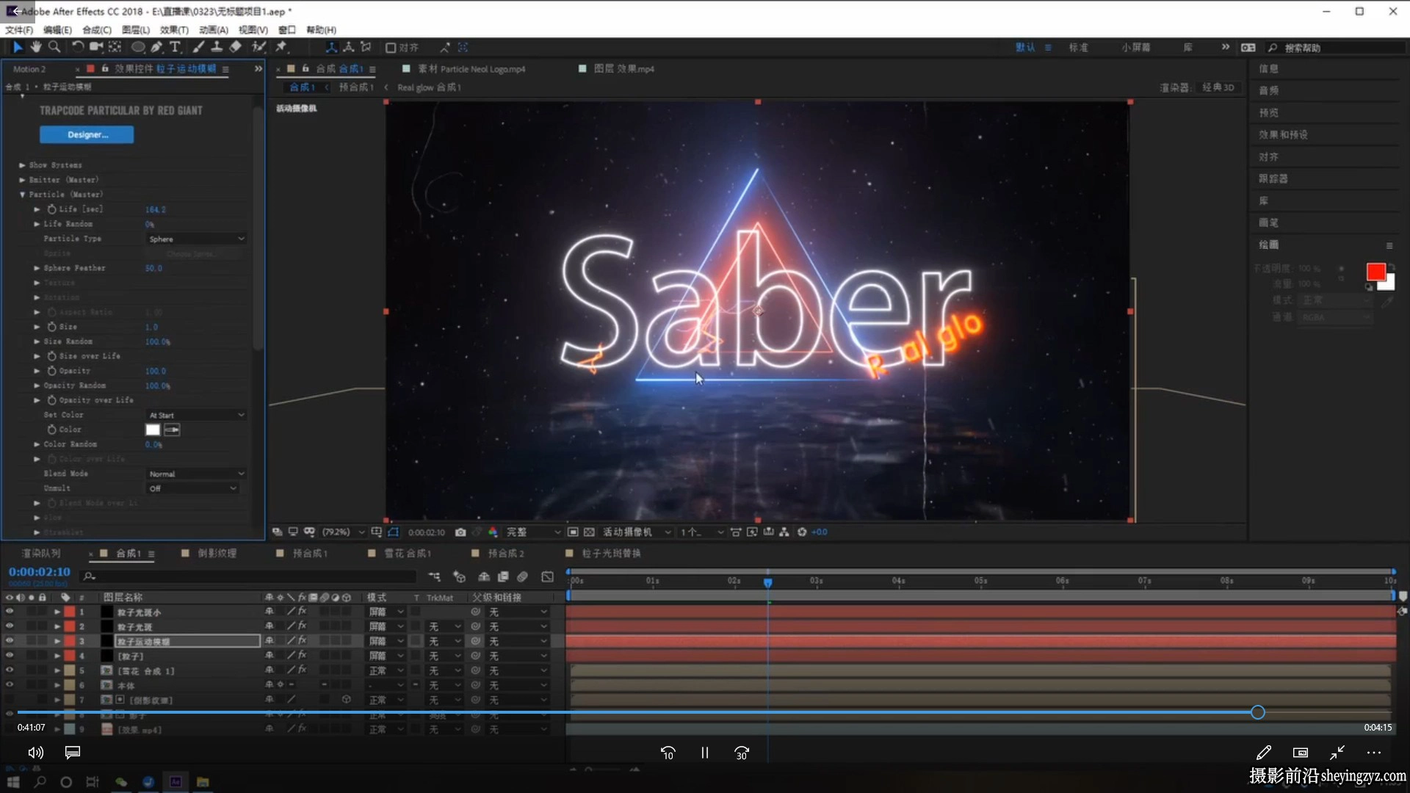This screenshot has height=793, width=1410.
Task: Hide layer 6 本体 using its eye icon
Action: 10,685
